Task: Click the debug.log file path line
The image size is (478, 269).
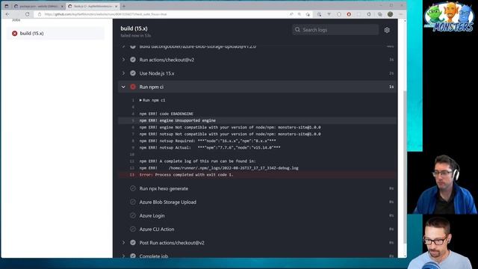Action: coord(219,168)
